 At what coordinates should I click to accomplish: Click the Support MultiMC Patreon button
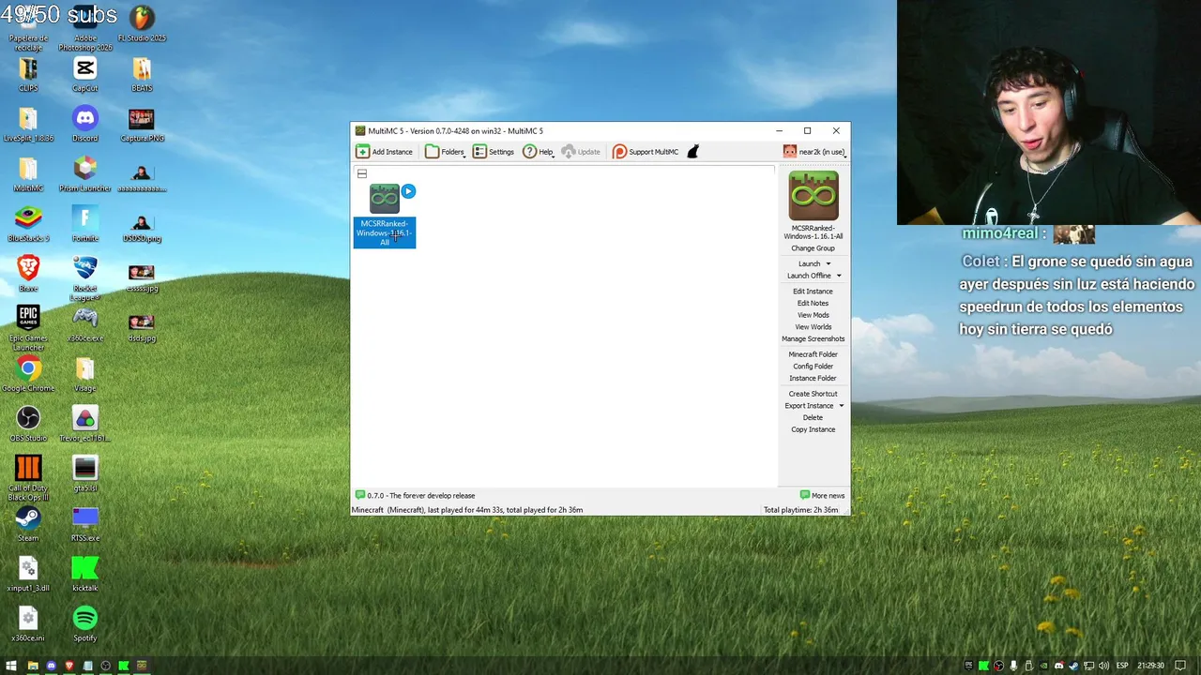pyautogui.click(x=646, y=152)
